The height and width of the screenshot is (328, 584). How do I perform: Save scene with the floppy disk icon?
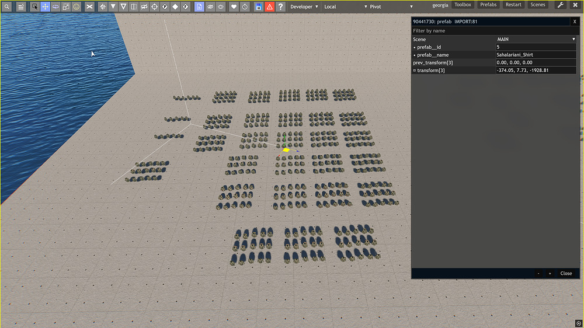point(259,6)
